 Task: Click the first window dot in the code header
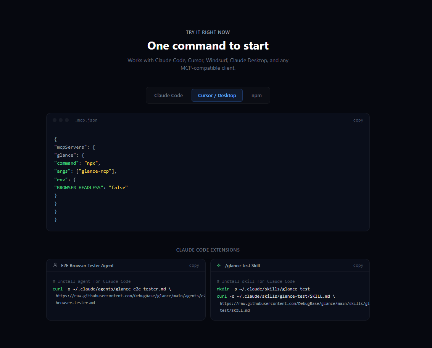click(x=55, y=120)
